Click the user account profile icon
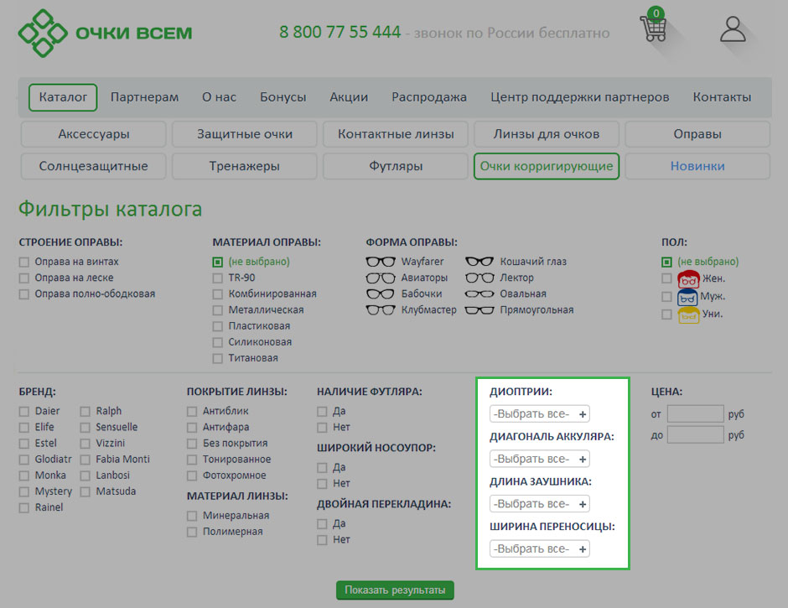This screenshot has width=788, height=608. pos(733,29)
